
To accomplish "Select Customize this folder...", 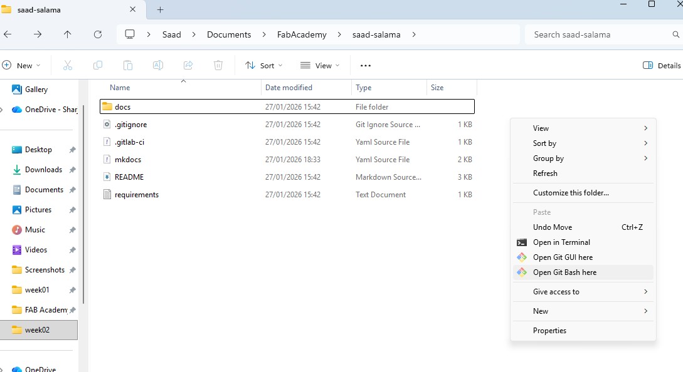I will 583,193.
